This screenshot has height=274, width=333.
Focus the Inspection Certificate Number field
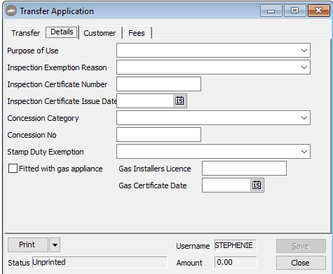point(158,84)
